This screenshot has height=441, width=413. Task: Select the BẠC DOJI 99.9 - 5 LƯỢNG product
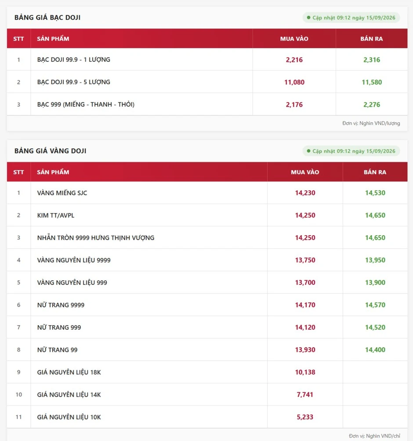point(73,82)
